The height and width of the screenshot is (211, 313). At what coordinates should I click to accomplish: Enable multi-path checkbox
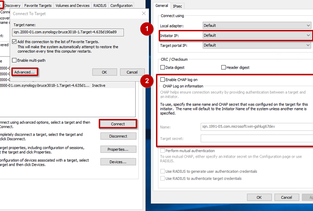coord(15,60)
